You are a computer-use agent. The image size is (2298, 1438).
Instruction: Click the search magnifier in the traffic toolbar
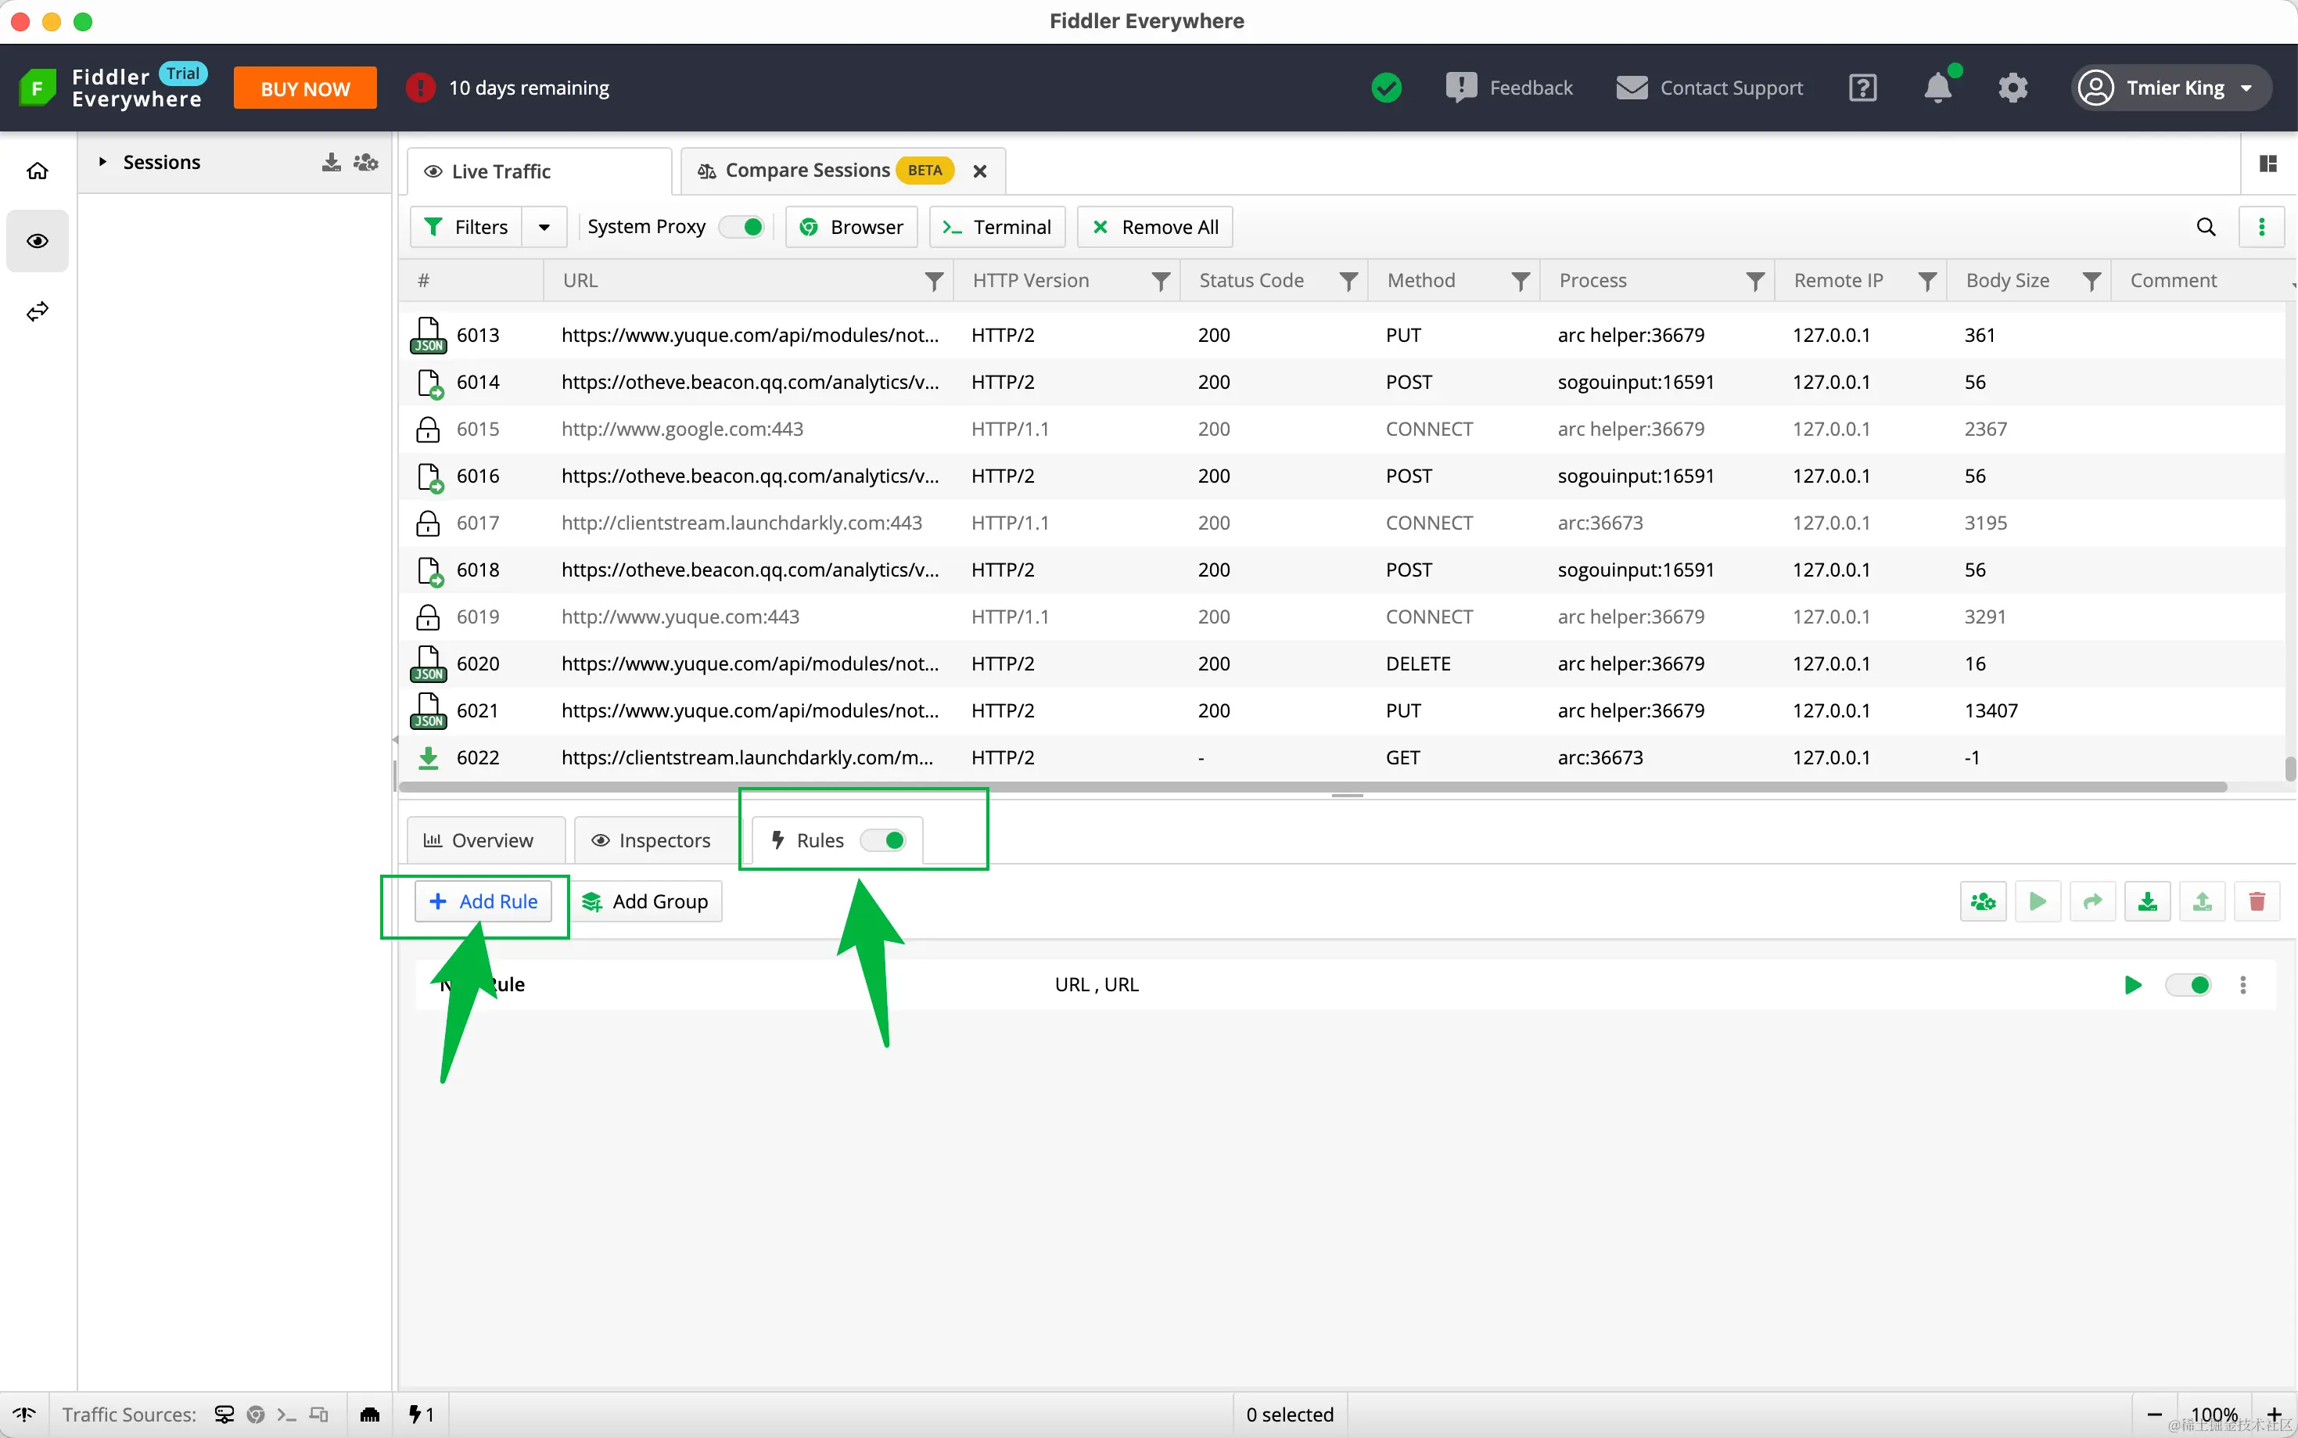2206,226
